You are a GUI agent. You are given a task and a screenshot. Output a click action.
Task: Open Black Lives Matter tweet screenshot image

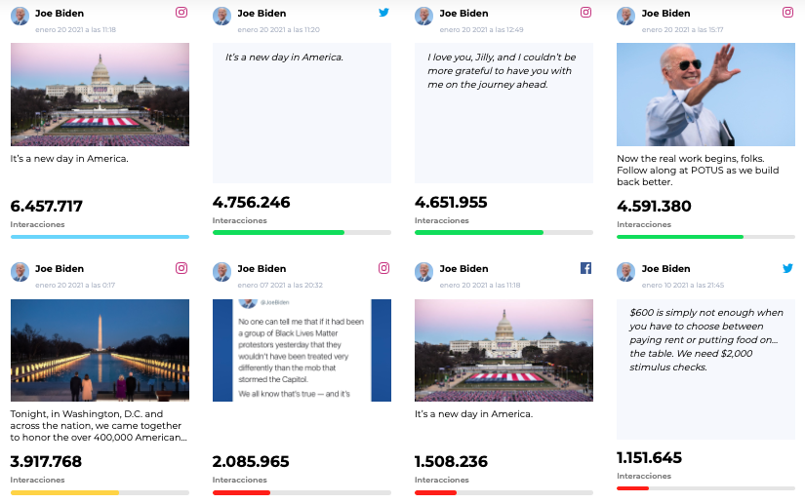tap(302, 350)
